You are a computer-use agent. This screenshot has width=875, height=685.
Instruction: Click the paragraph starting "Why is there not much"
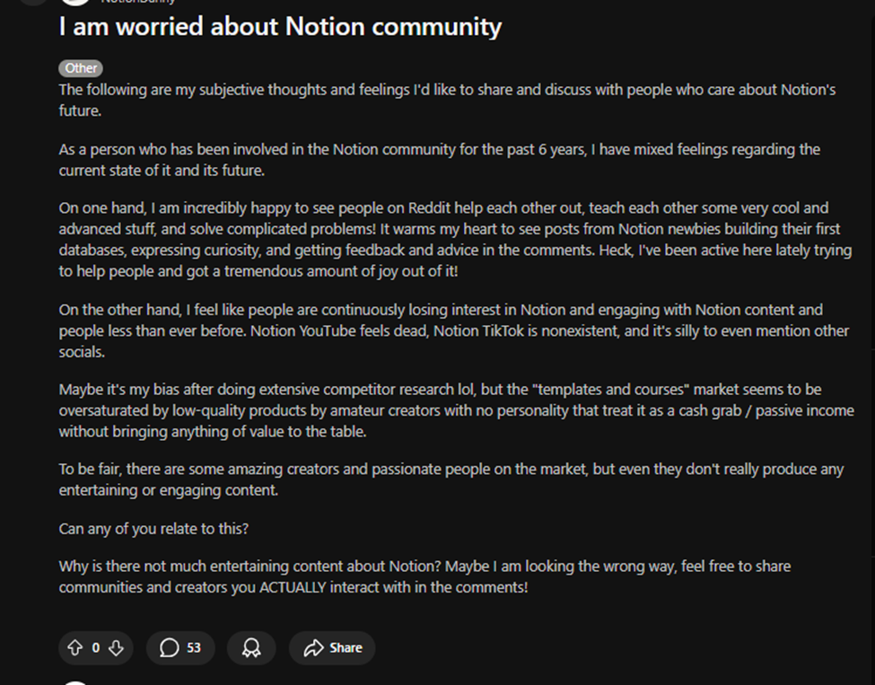[x=424, y=576]
